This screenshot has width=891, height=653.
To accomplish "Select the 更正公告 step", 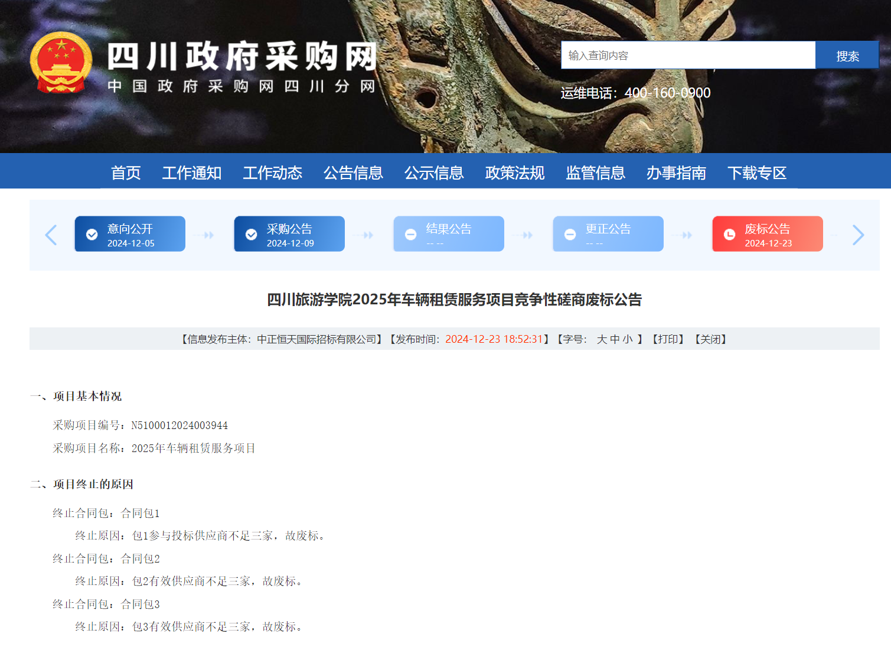I will click(x=608, y=234).
